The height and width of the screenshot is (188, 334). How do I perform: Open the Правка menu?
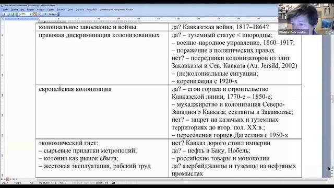pyautogui.click(x=14, y=9)
